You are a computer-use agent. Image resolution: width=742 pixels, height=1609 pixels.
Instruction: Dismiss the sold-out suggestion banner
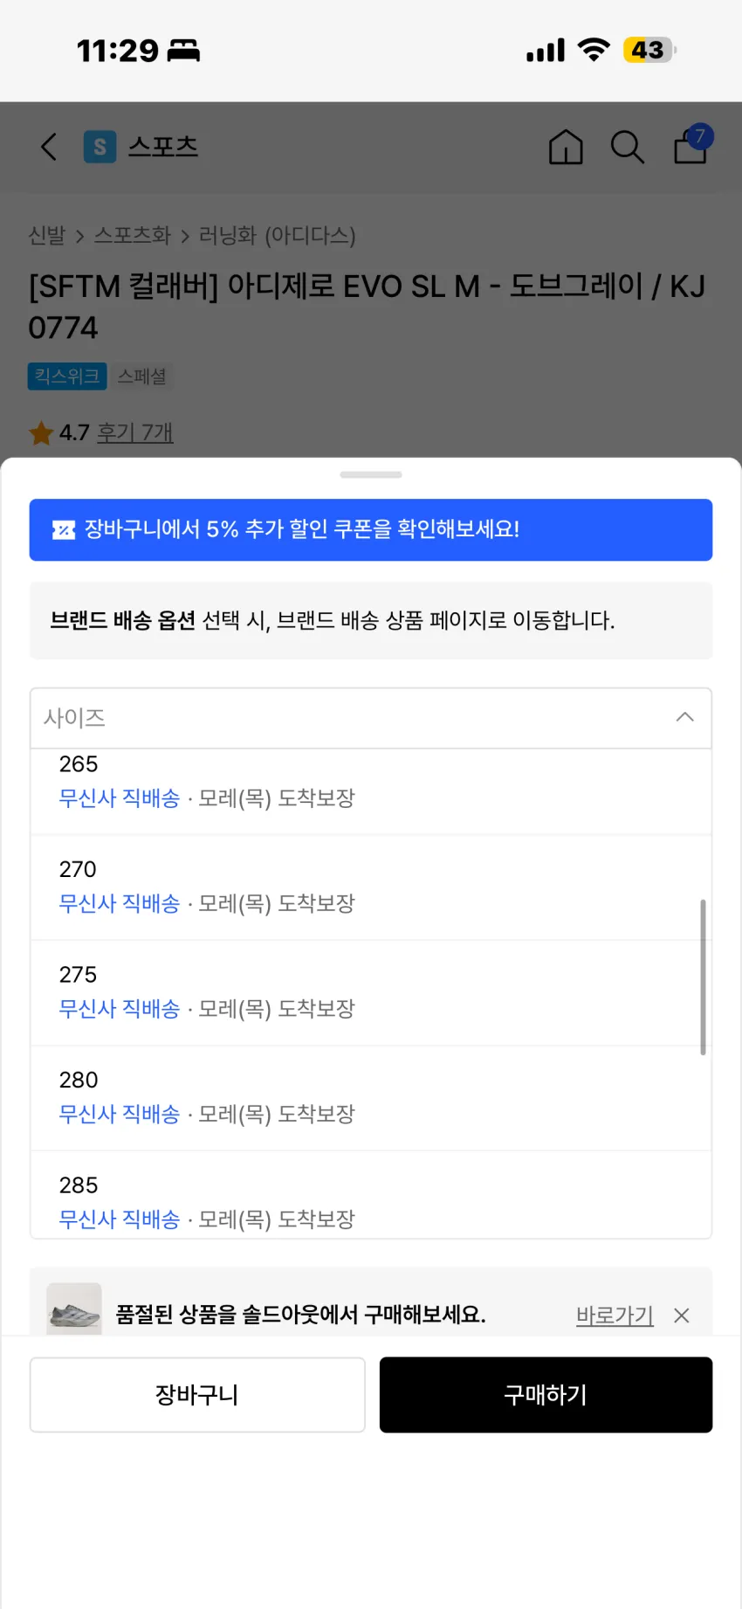point(682,1316)
